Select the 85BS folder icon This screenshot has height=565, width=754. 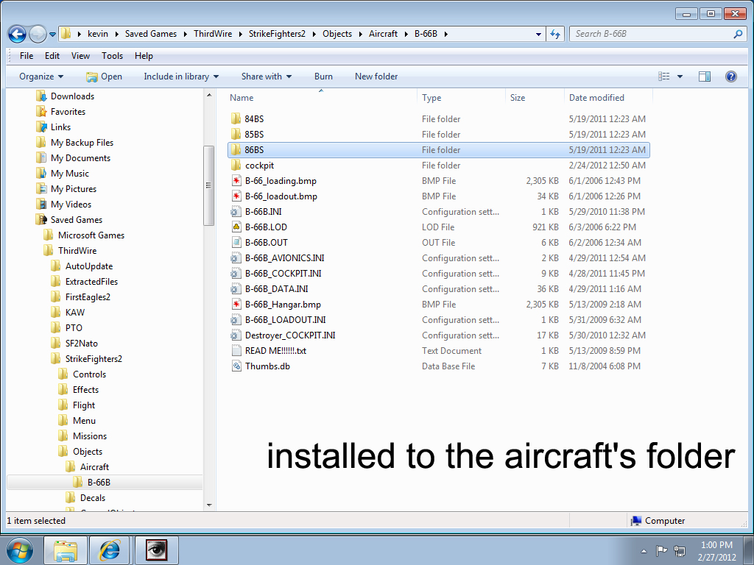click(x=236, y=134)
